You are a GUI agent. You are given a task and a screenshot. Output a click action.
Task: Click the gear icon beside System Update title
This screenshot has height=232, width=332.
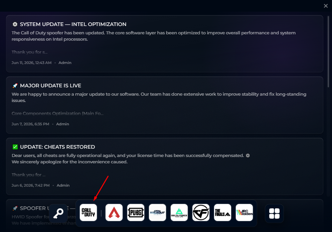pos(15,24)
